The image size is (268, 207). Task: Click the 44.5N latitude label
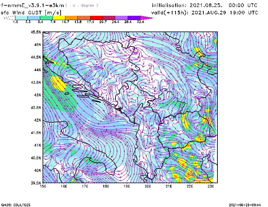pyautogui.click(x=36, y=57)
